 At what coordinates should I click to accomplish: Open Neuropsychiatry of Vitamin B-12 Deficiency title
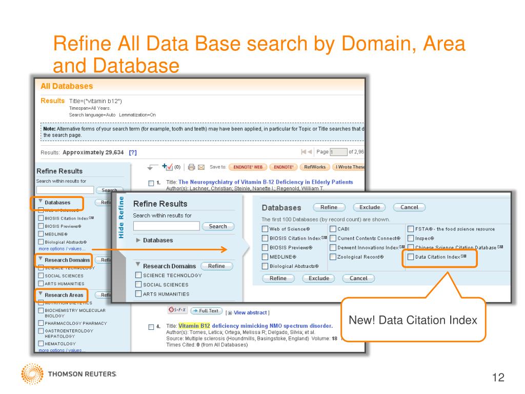266,182
